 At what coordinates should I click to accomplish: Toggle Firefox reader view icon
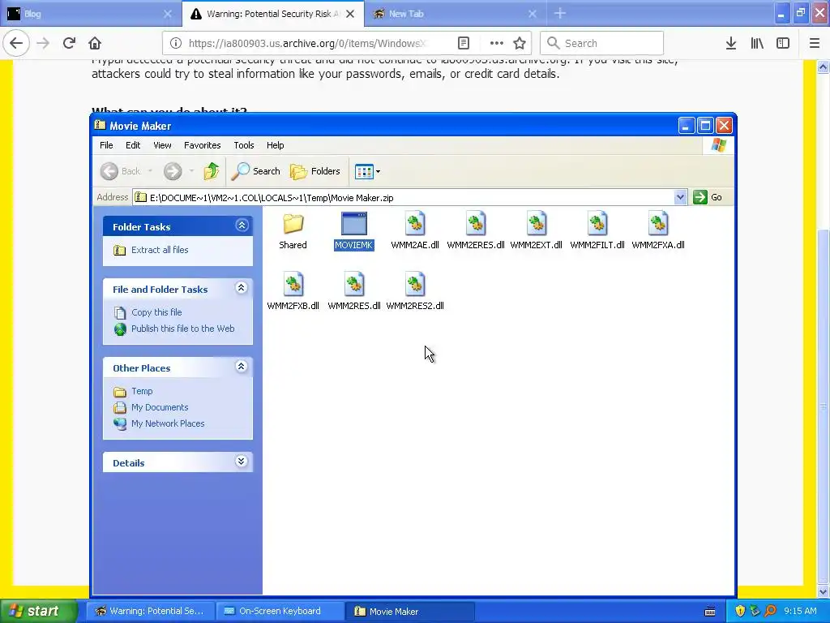pyautogui.click(x=463, y=43)
